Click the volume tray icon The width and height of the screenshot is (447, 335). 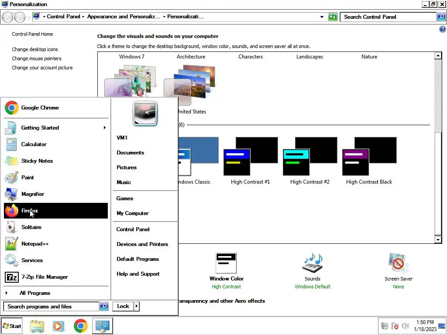point(405,325)
